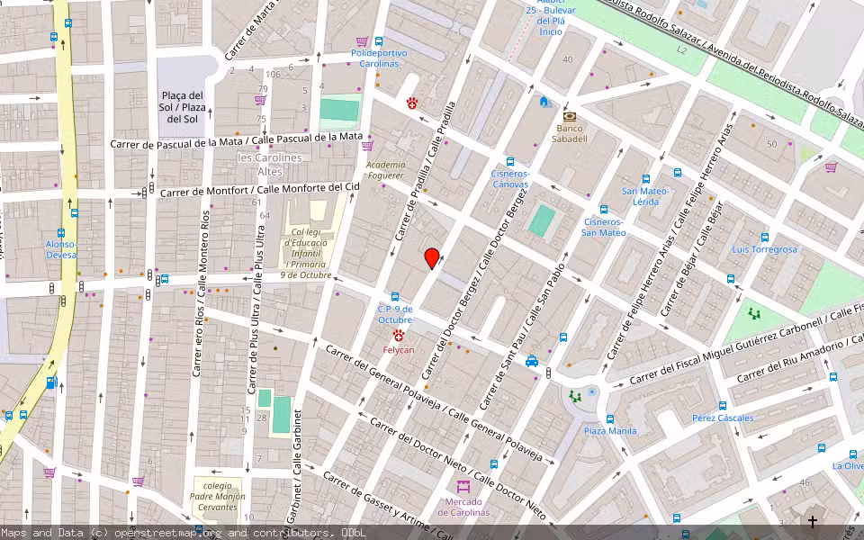This screenshot has height=540, width=864.
Task: Select the traffic signals icon near Plaza Manila
Action: pos(548,373)
